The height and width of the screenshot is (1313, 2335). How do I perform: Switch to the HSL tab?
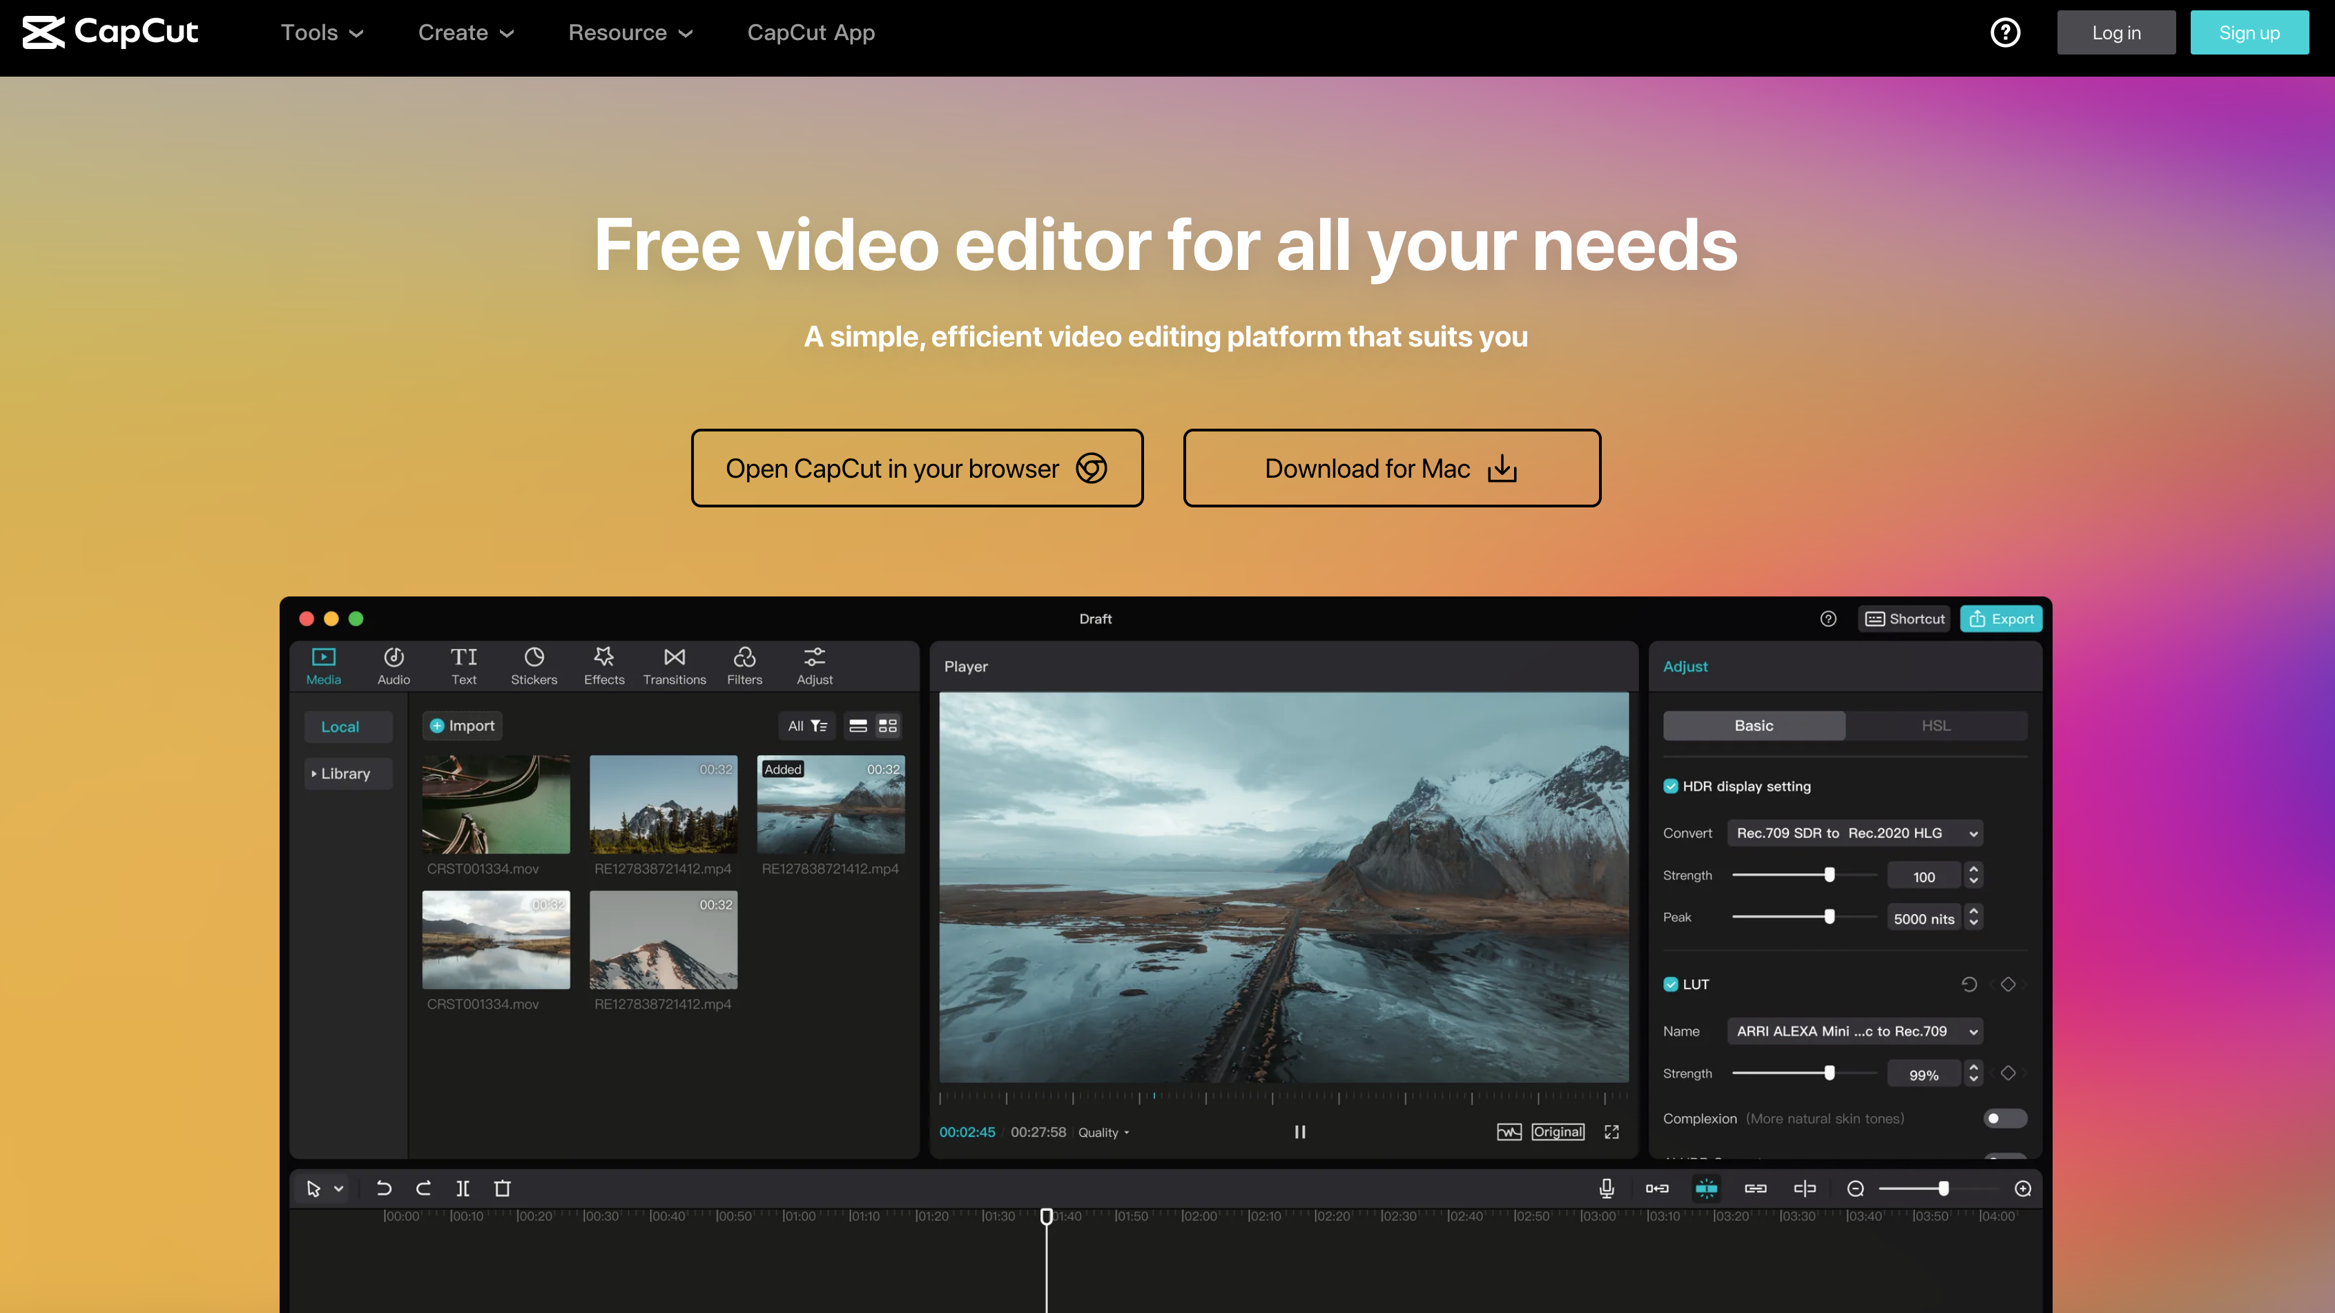click(x=1936, y=726)
